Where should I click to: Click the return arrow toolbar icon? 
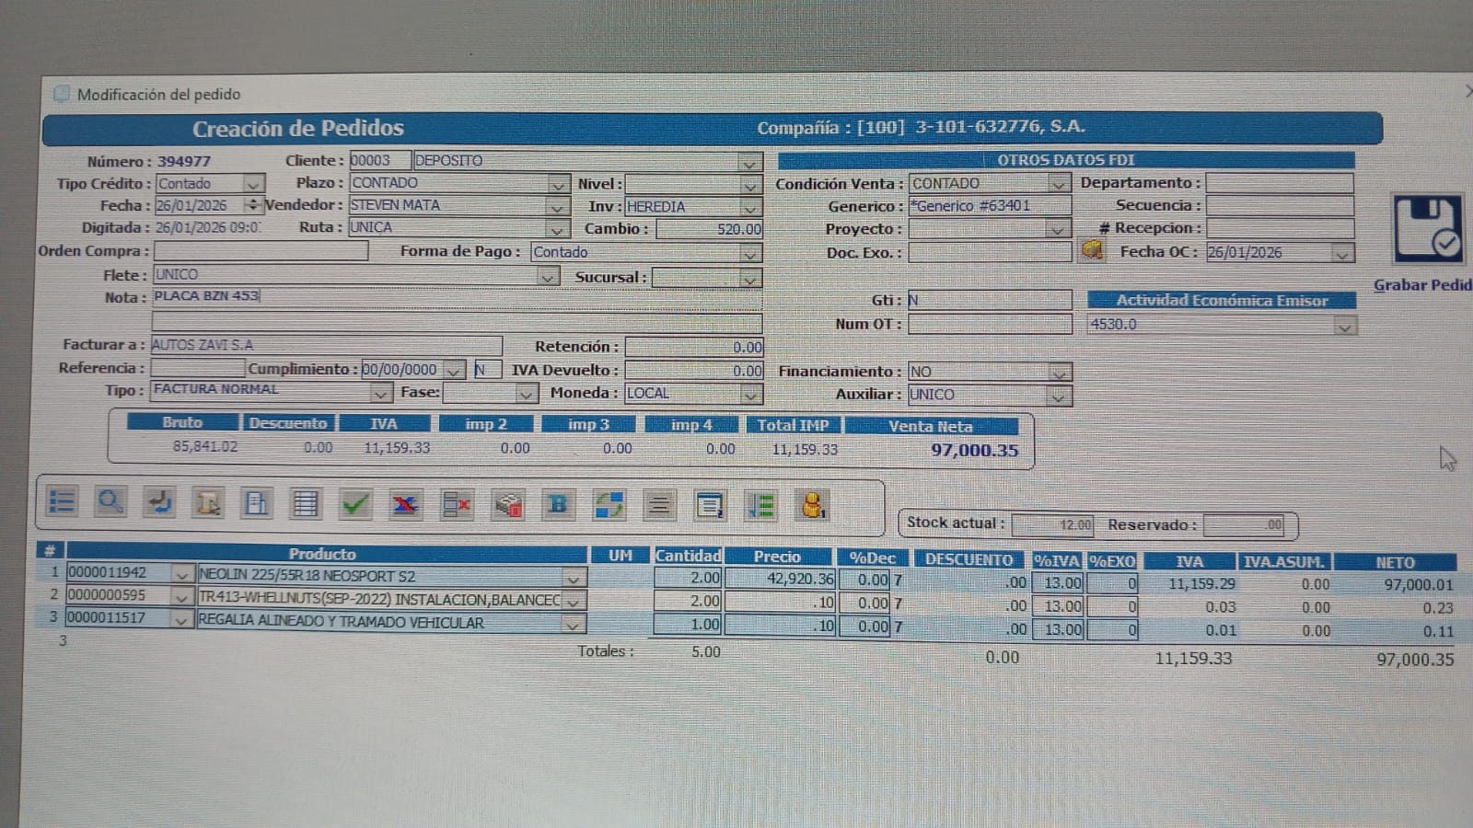click(158, 503)
